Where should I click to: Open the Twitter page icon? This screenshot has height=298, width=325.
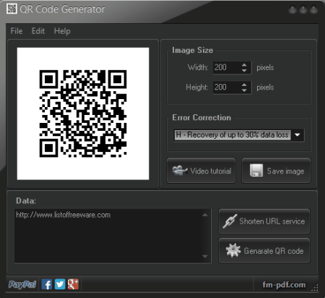(60, 284)
